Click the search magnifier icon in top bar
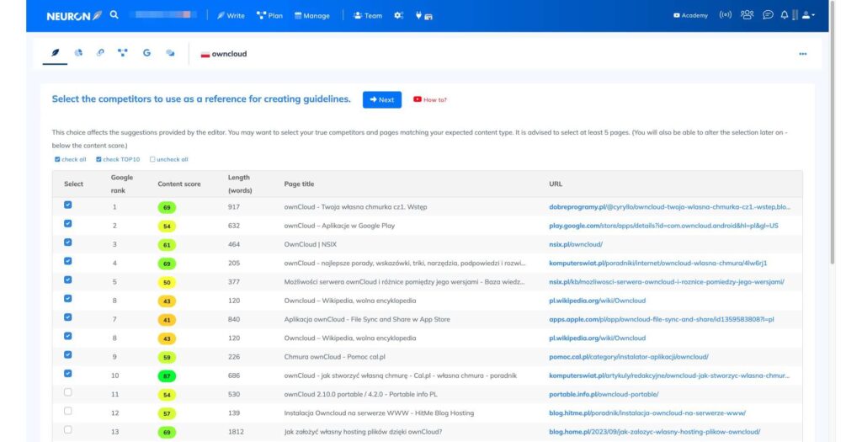862x442 pixels. (x=114, y=15)
